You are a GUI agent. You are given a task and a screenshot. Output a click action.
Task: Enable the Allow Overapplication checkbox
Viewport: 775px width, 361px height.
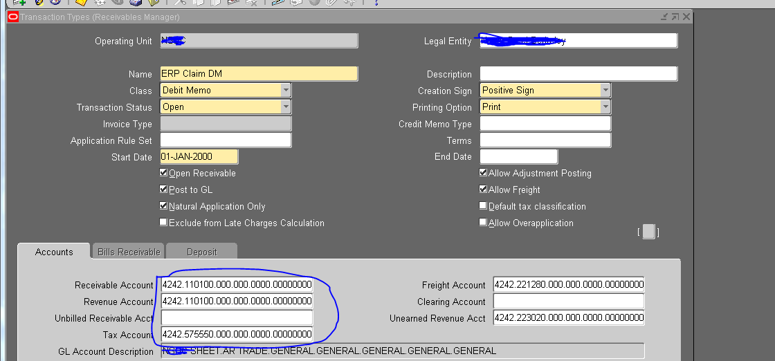(x=484, y=222)
